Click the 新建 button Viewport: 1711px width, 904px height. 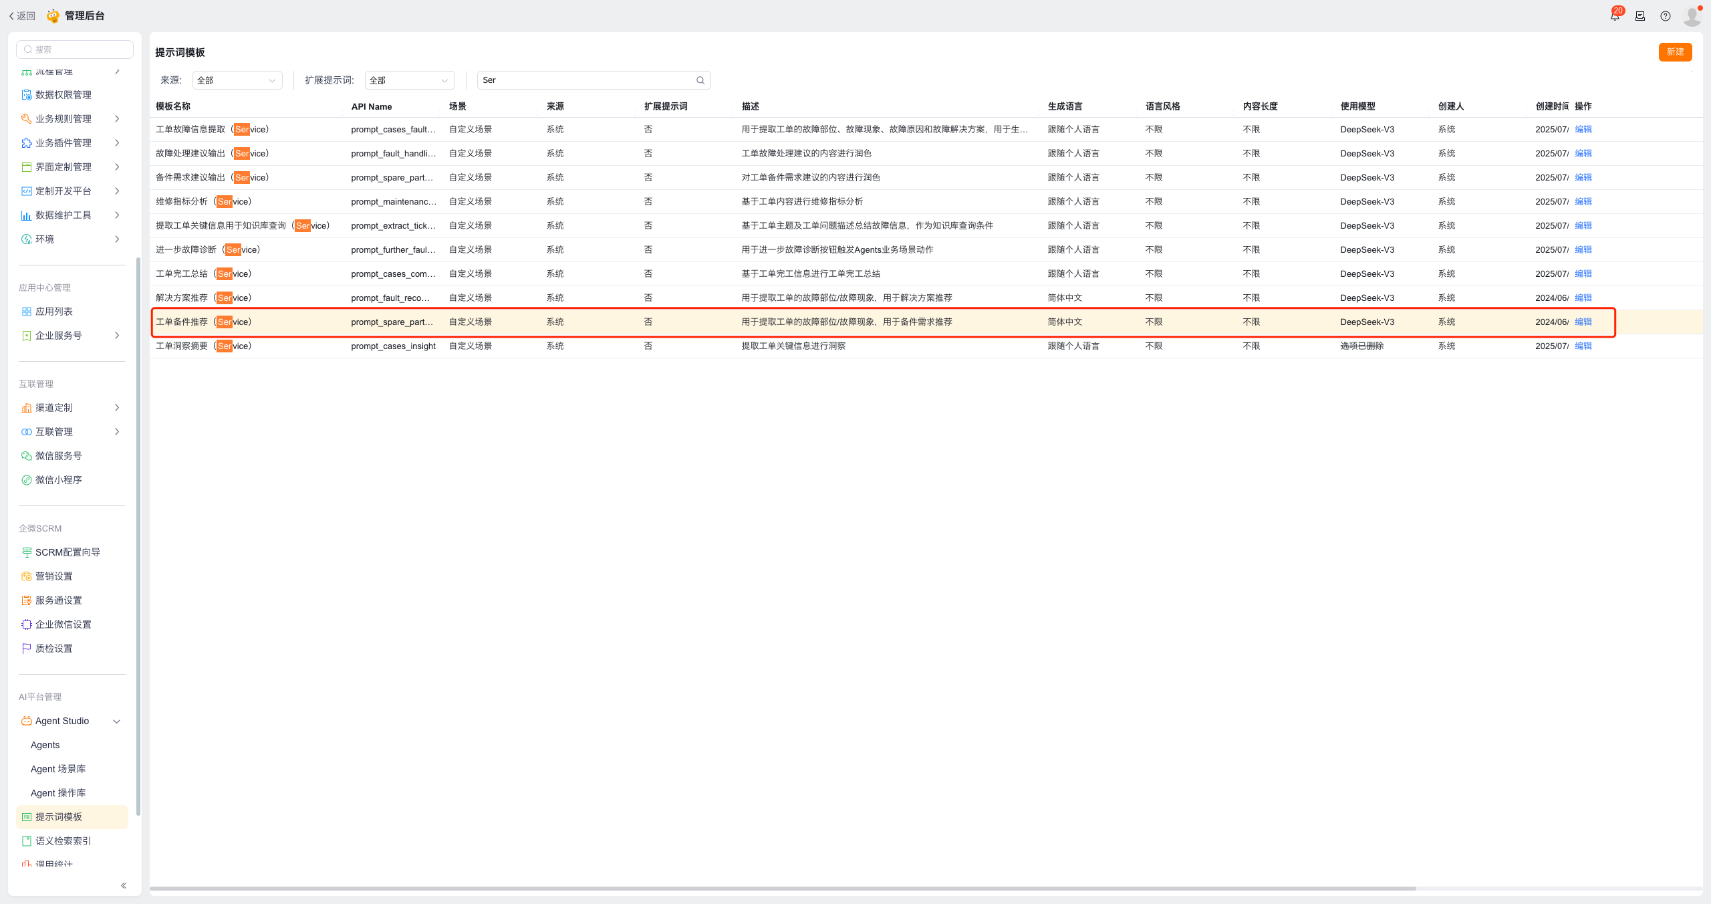click(1675, 52)
